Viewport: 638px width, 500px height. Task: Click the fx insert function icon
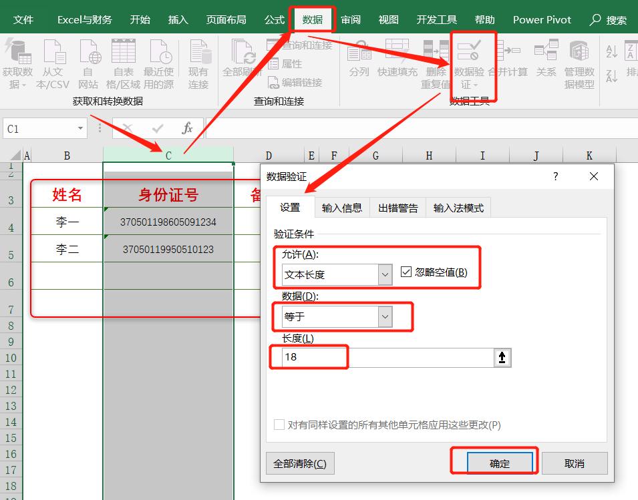186,128
